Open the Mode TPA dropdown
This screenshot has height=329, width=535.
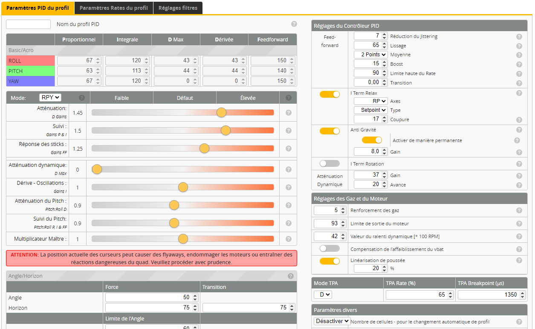coord(323,294)
